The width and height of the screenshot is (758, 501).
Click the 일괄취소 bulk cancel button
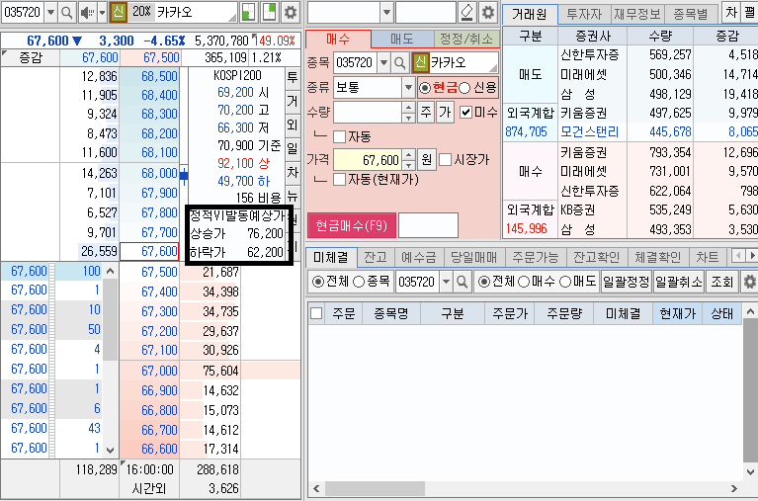(x=678, y=282)
